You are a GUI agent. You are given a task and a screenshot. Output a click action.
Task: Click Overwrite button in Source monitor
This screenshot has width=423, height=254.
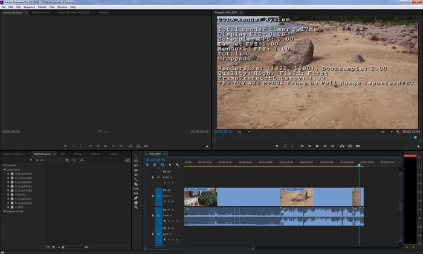pos(138,146)
